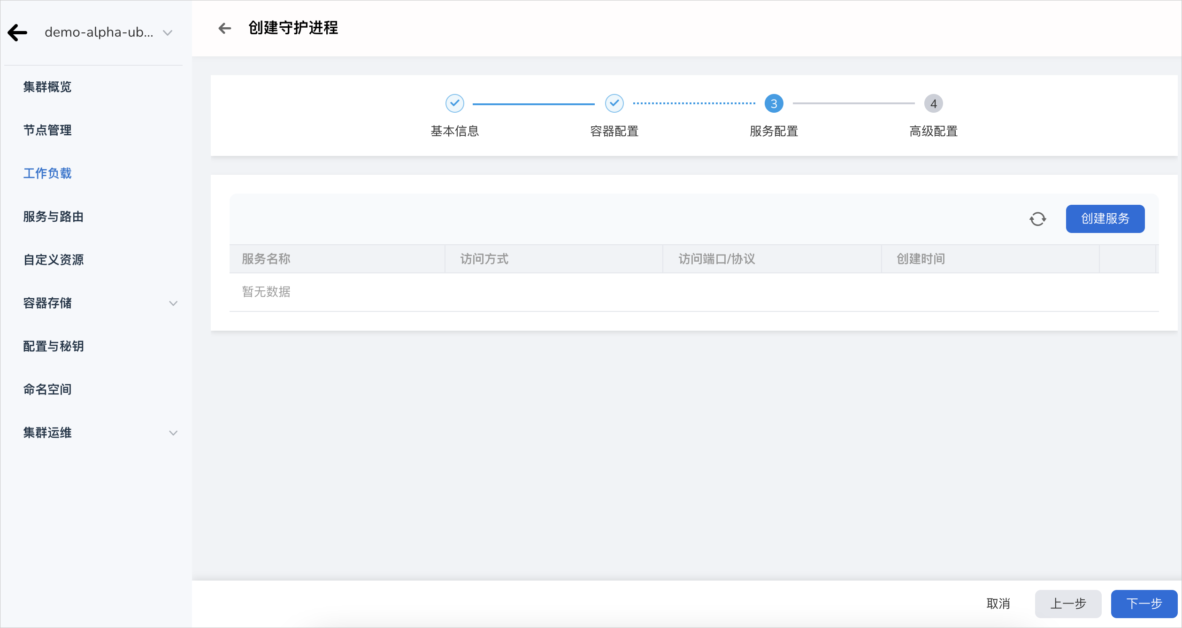The width and height of the screenshot is (1182, 628).
Task: Click 取消 to cancel creation
Action: (x=998, y=604)
